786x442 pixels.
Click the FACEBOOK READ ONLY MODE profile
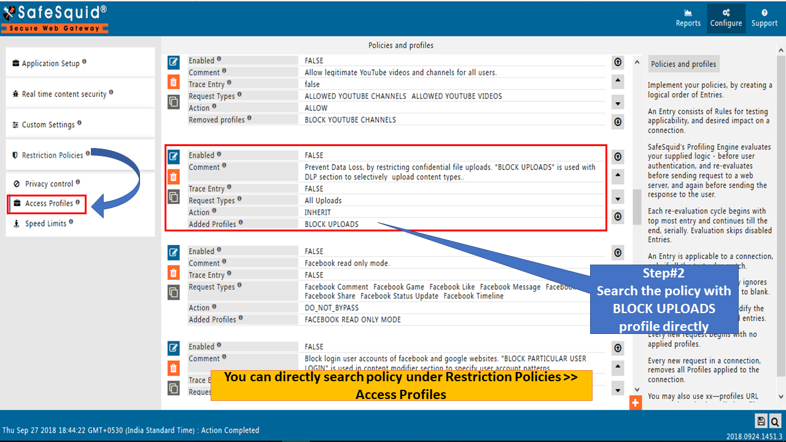[352, 319]
